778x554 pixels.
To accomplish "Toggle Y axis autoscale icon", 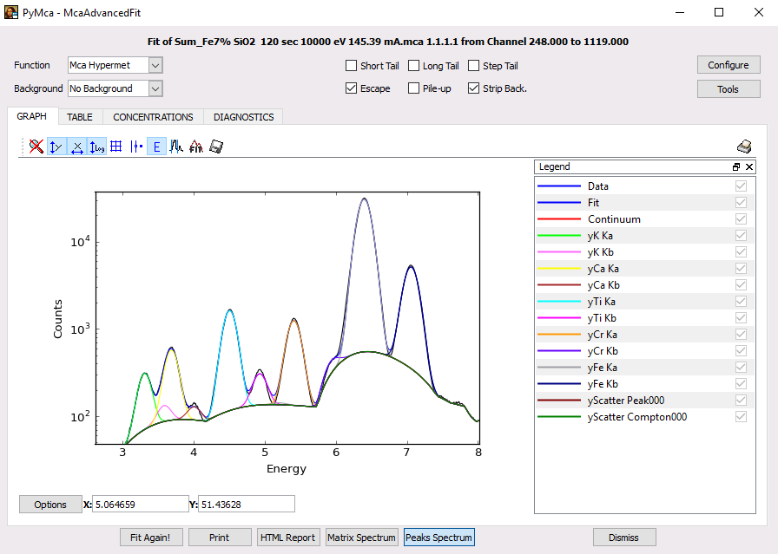I will pyautogui.click(x=56, y=147).
